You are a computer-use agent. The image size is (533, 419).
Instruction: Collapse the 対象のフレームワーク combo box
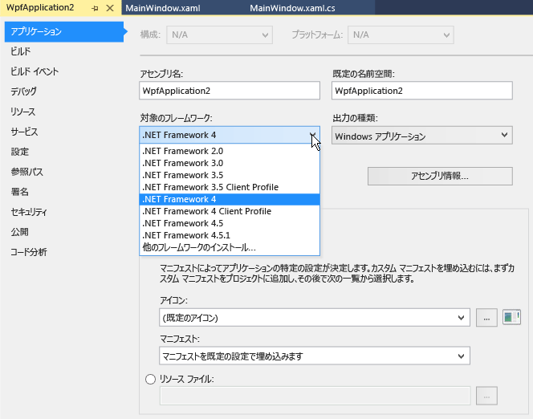[230, 135]
